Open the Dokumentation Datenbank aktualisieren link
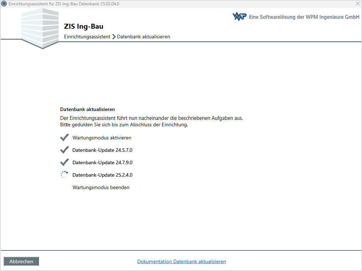The height and width of the screenshot is (271, 362). [181, 261]
